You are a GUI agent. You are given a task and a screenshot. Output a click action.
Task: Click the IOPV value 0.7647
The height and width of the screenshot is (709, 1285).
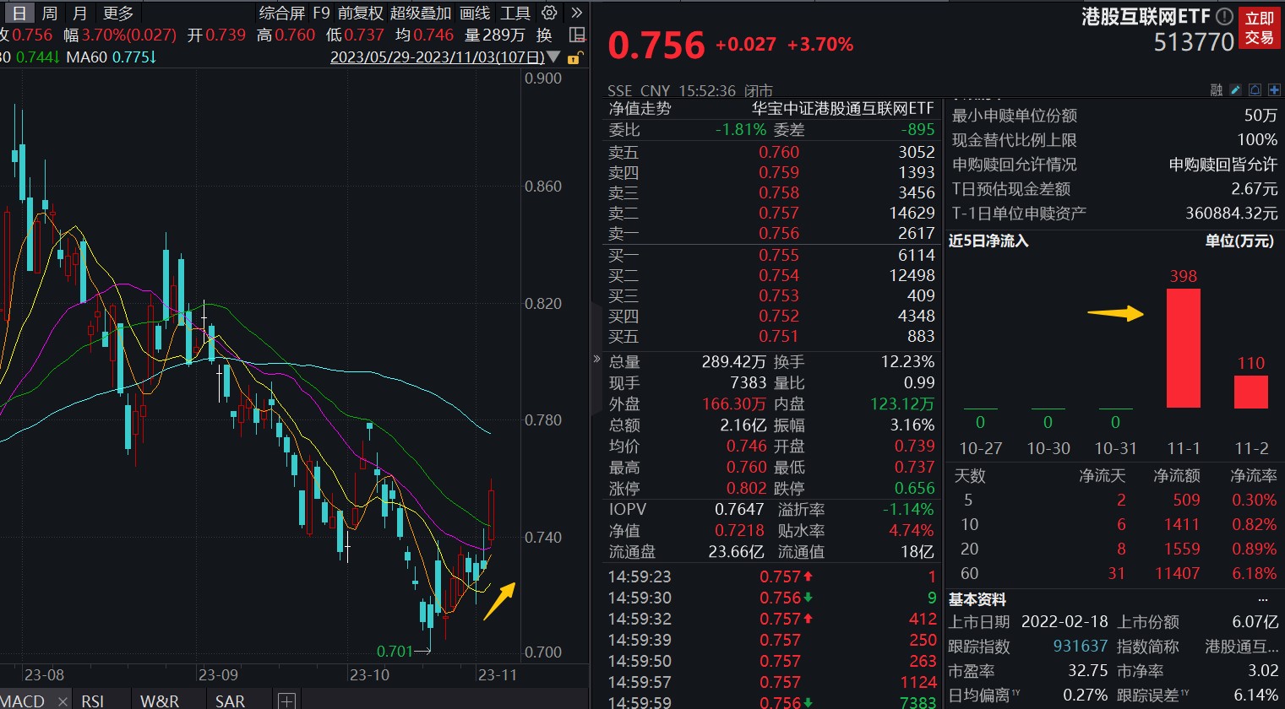[738, 509]
